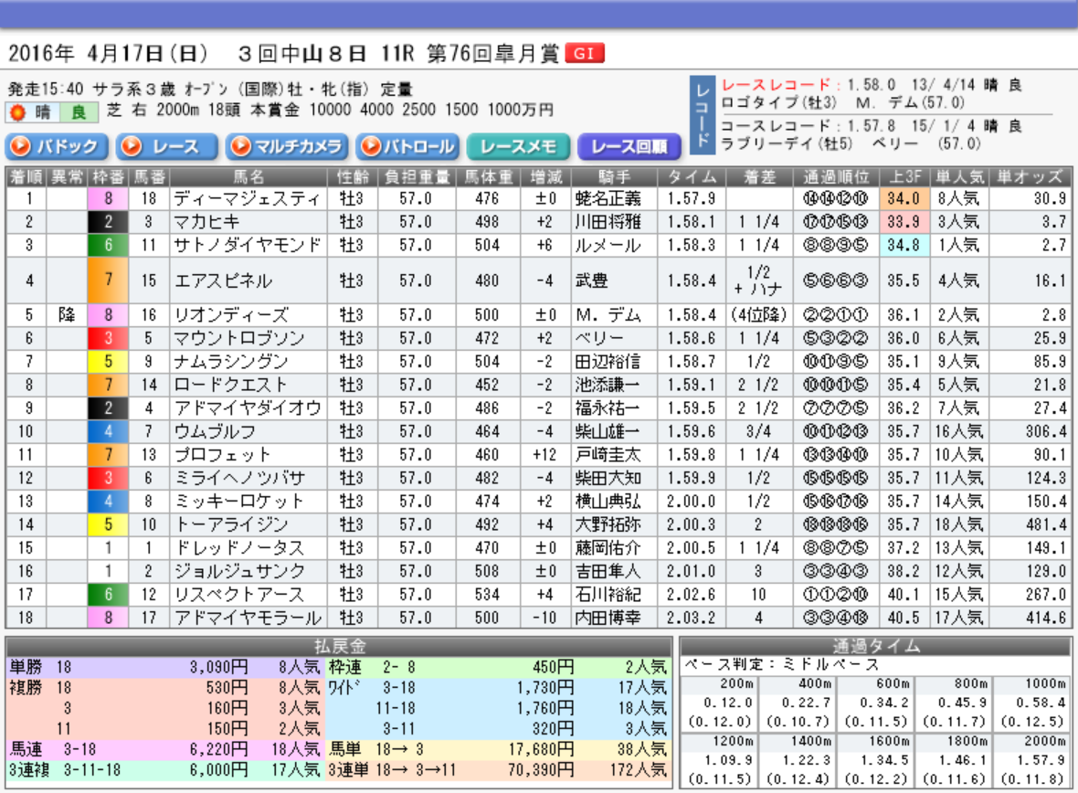This screenshot has width=1078, height=793.
Task: Select horse name サトノダイヤモンド
Action: 248,246
